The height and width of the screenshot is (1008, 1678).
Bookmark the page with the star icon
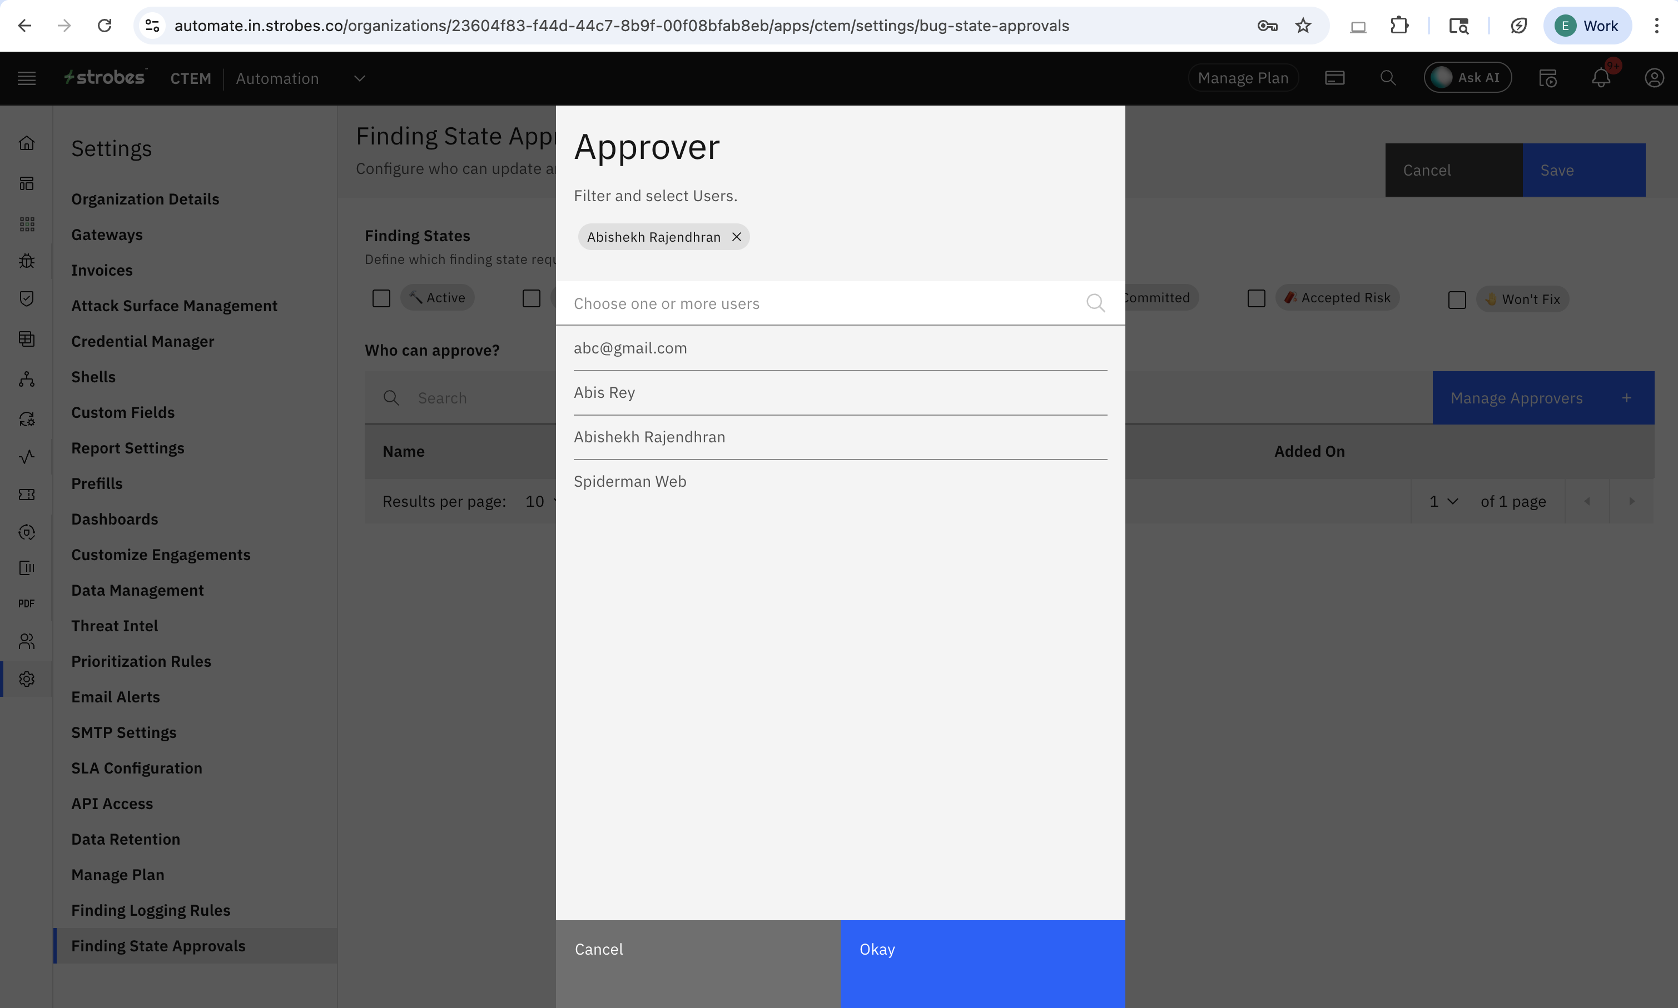(1302, 26)
